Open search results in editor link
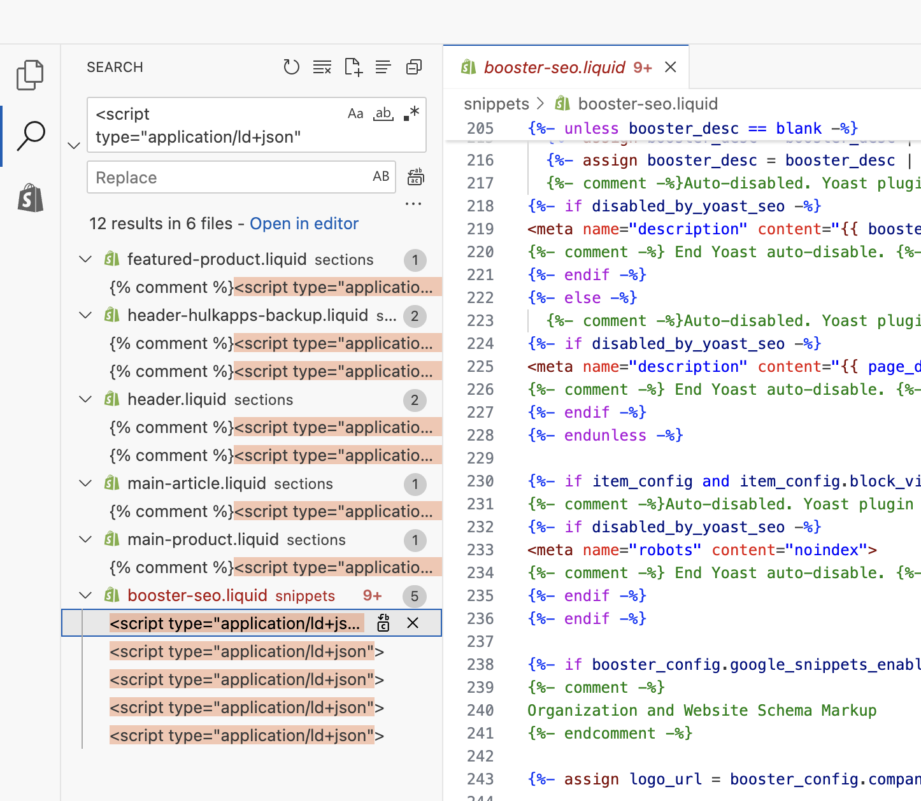Image resolution: width=921 pixels, height=801 pixels. point(304,223)
